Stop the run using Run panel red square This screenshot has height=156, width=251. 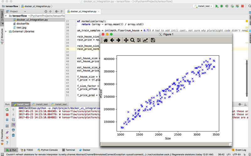click(x=7, y=115)
